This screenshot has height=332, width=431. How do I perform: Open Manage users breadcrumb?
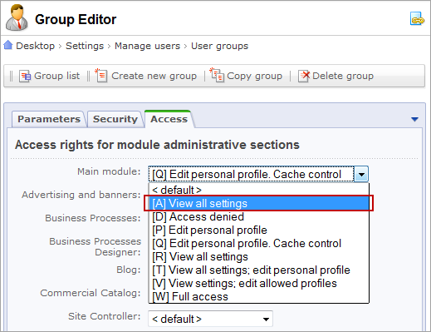tap(148, 46)
